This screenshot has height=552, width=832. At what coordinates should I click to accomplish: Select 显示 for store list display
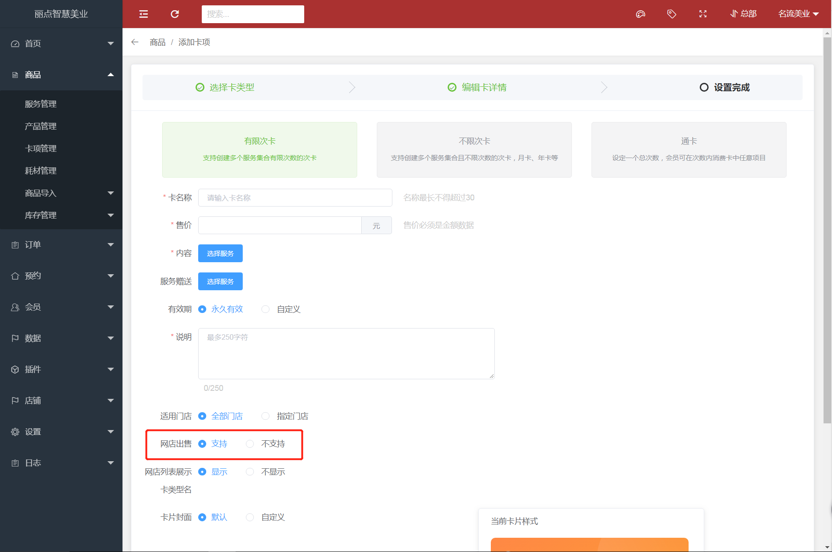[x=202, y=471]
